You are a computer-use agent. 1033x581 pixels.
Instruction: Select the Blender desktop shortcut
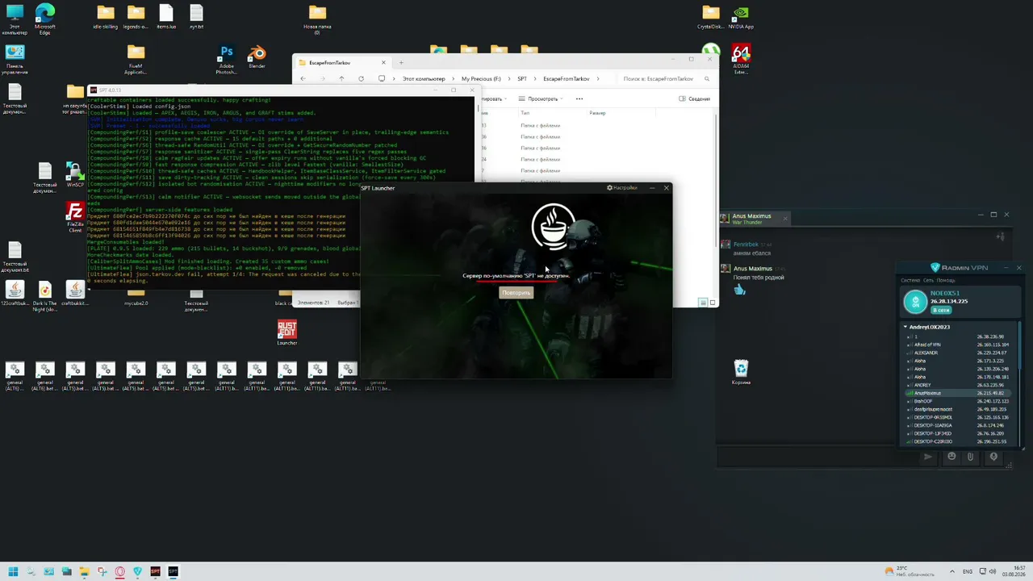click(x=257, y=57)
